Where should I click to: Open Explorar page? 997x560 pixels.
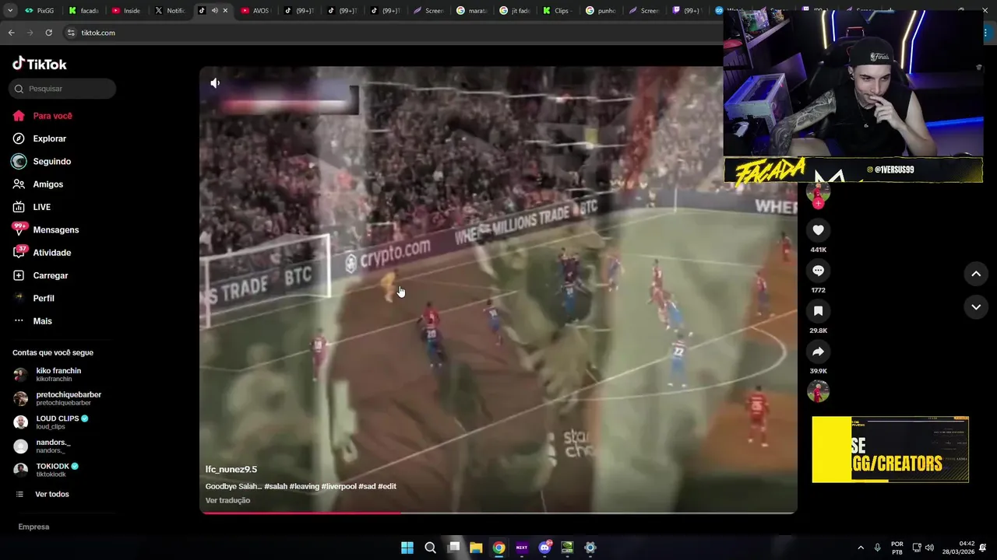click(40, 138)
